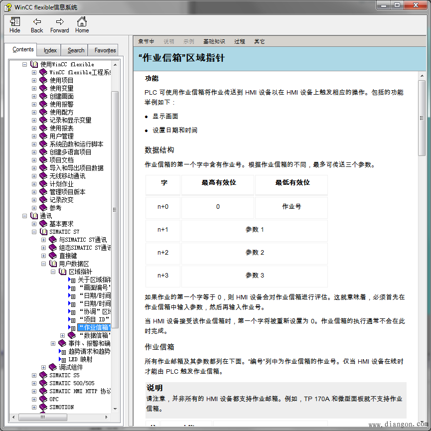Switch to the Search tab
431x431 pixels.
click(x=76, y=50)
